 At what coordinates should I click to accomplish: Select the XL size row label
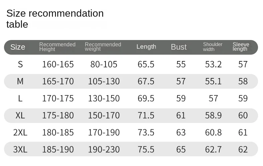[x=20, y=115]
